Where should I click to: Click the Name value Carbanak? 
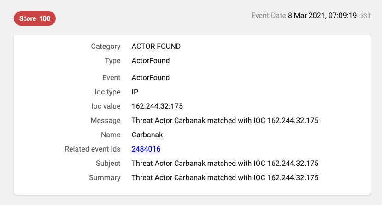(x=147, y=135)
